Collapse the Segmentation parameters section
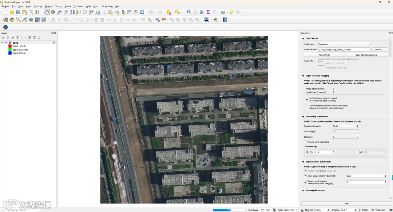 click(x=303, y=162)
